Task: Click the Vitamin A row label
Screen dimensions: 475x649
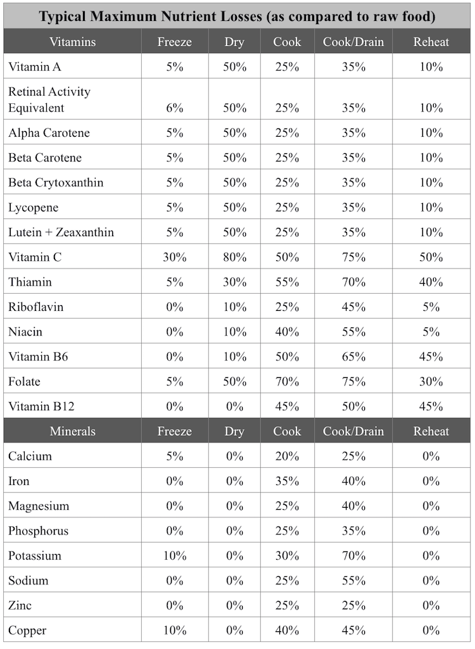Action: [35, 66]
